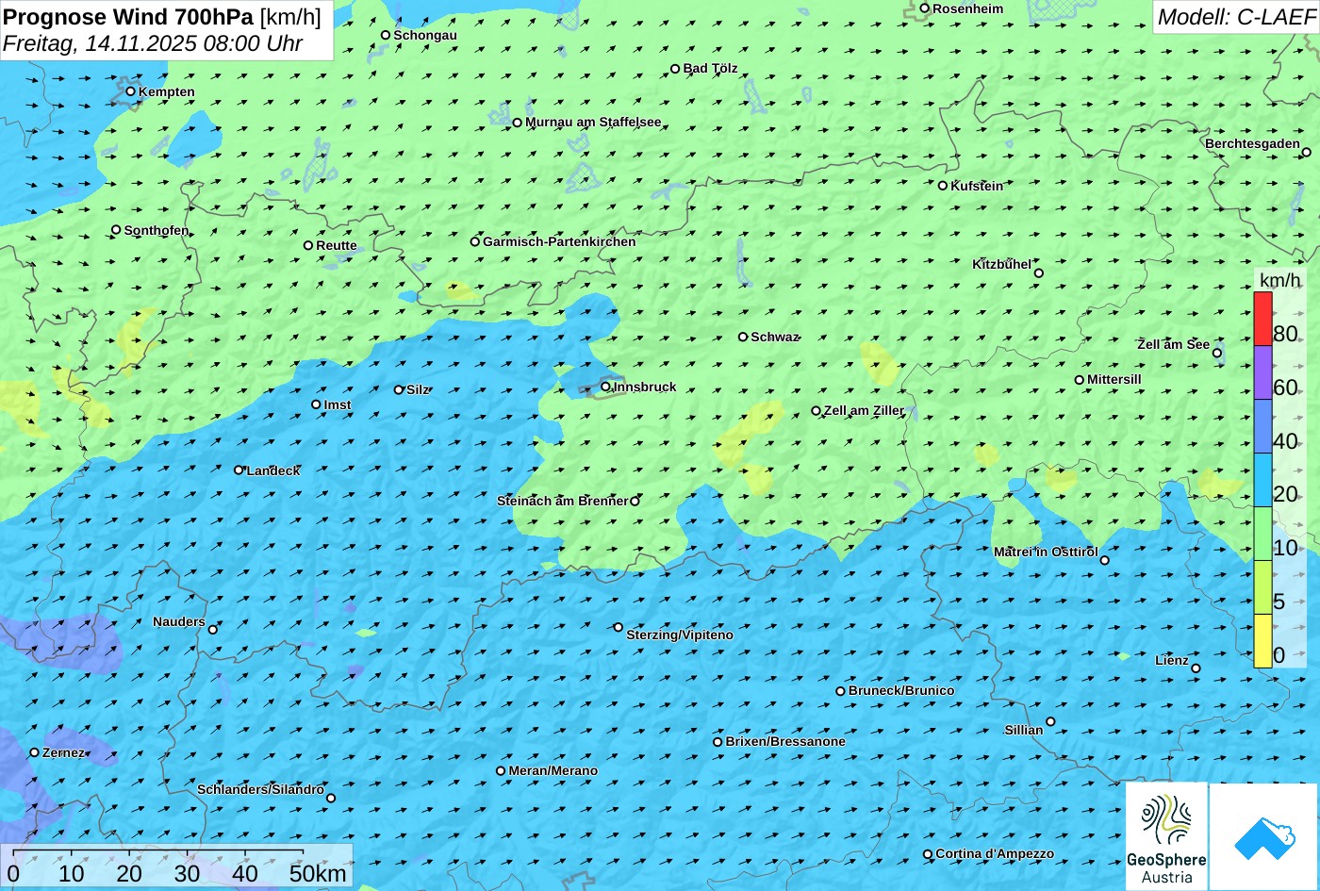Click the '80' legend value
Viewport: 1320px width, 891px height.
click(1285, 334)
